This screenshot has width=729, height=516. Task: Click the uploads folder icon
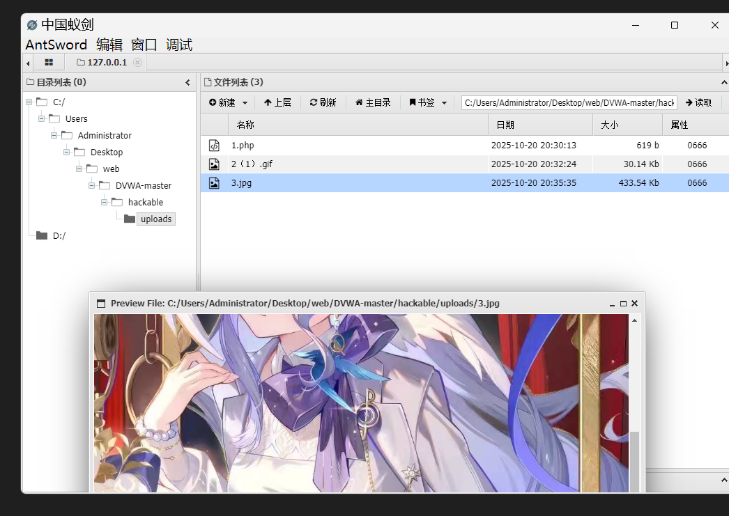[130, 219]
